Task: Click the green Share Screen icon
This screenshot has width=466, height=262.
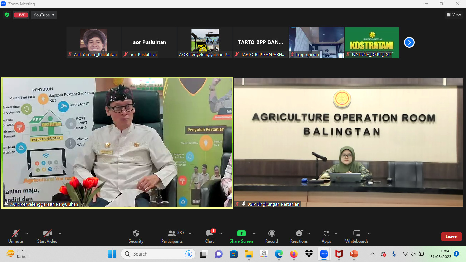Action: tap(242, 233)
